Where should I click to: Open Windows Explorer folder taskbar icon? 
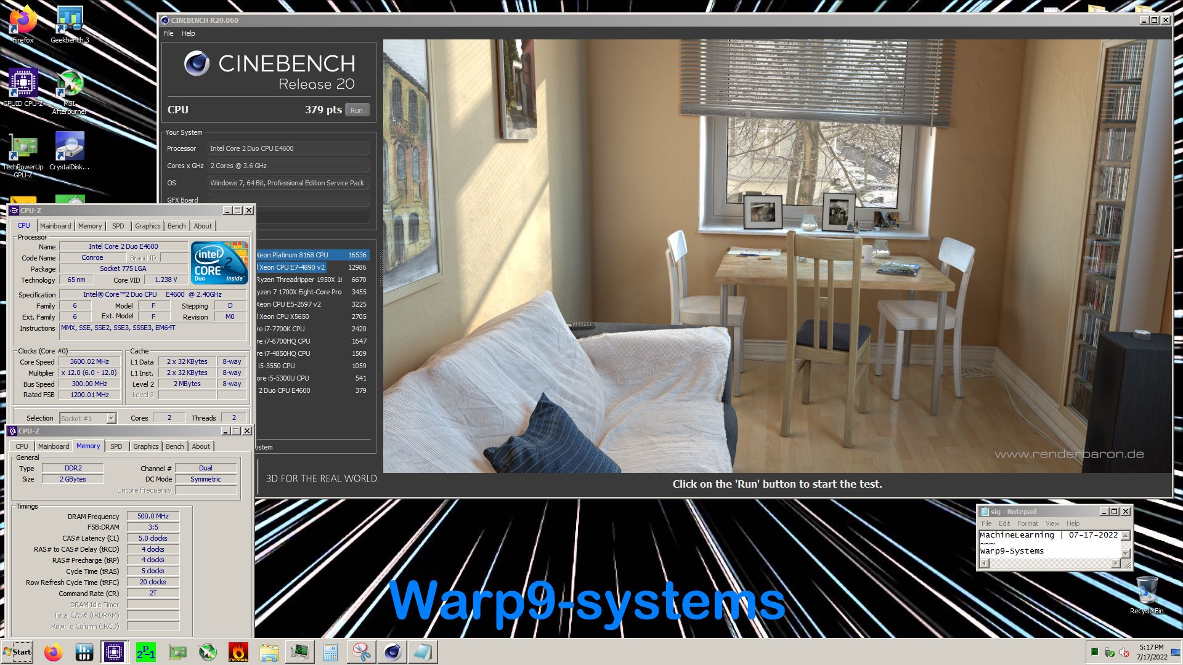[x=269, y=652]
